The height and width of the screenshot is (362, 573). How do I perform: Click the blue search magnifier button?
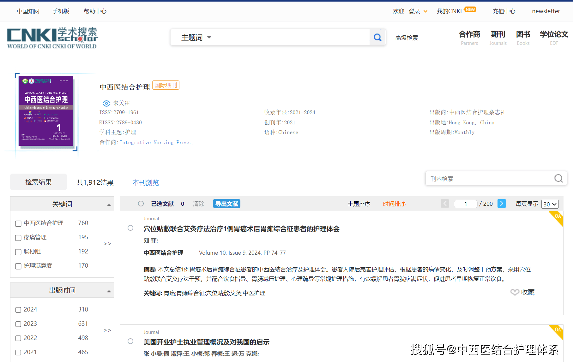point(377,37)
